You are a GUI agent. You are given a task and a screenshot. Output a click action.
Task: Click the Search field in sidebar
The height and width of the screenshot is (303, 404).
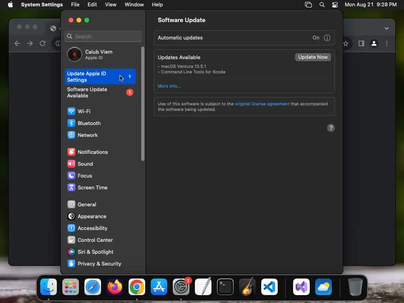pos(103,36)
